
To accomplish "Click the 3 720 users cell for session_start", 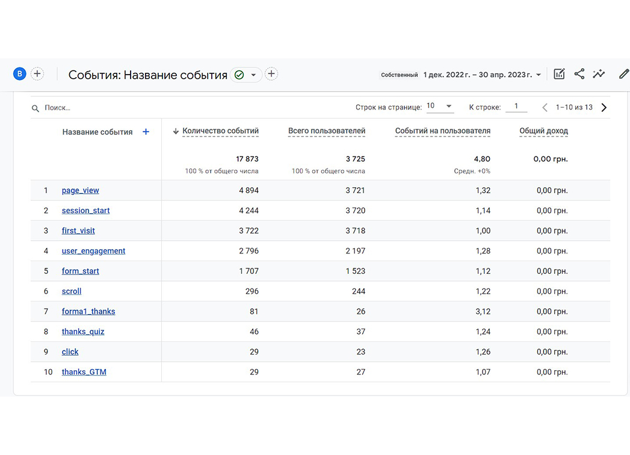I will pos(355,211).
